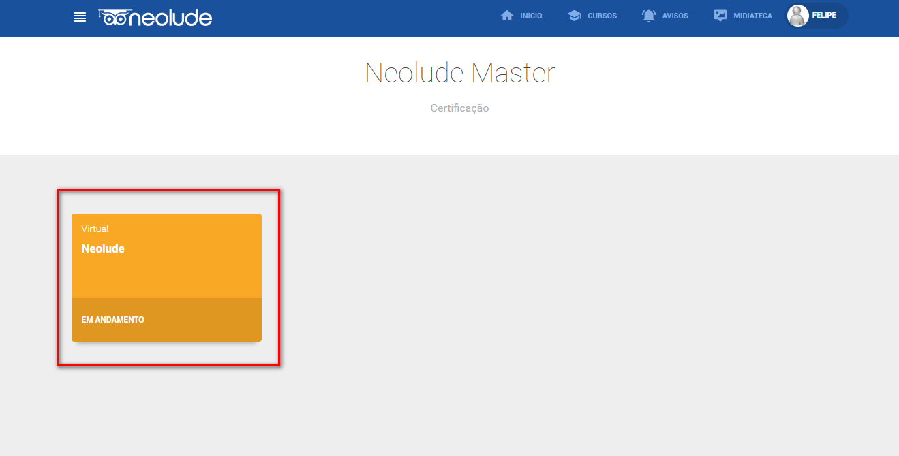
Task: Click the Midiateca picture icon
Action: coord(720,16)
